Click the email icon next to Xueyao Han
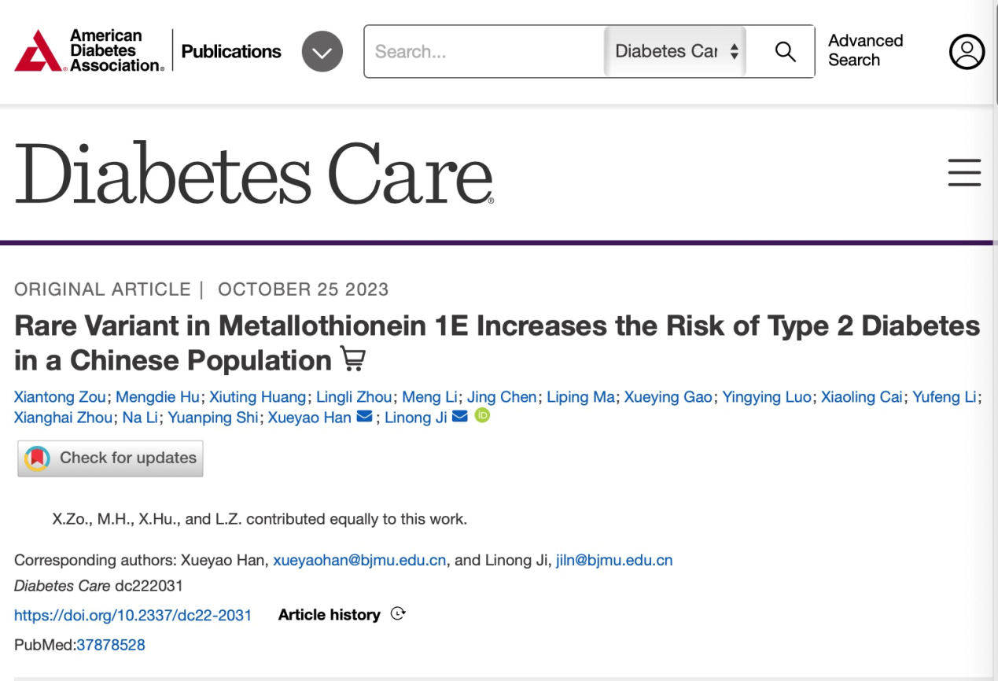 point(364,417)
